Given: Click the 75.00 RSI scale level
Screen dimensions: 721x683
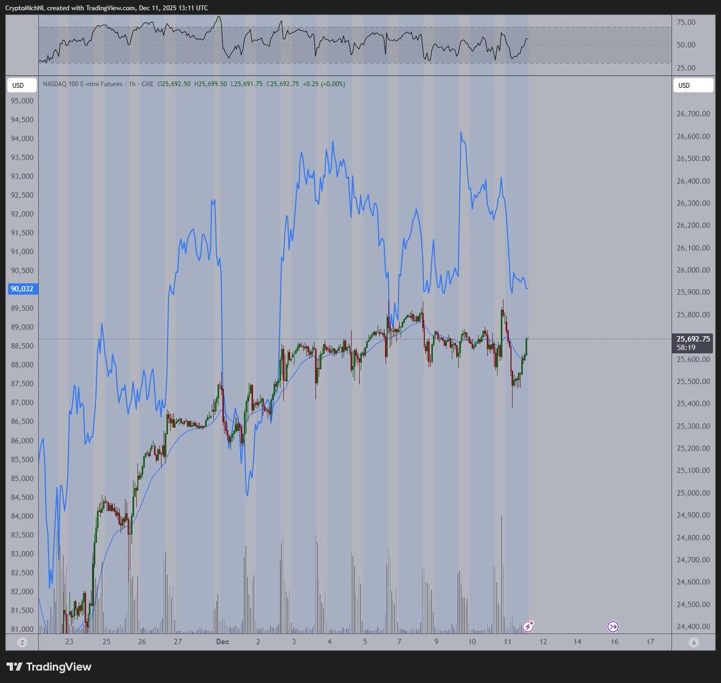Looking at the screenshot, I should coord(686,22).
